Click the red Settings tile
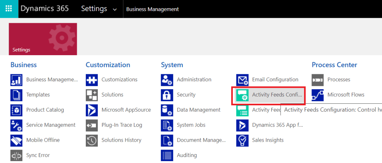 pos(43,39)
